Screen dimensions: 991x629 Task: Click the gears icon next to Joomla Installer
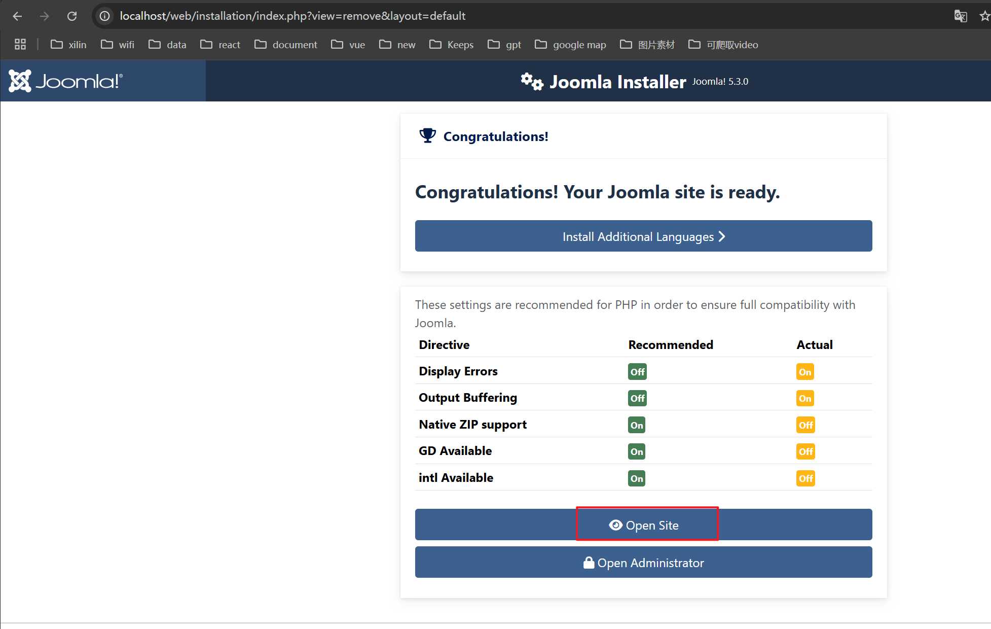pyautogui.click(x=532, y=82)
